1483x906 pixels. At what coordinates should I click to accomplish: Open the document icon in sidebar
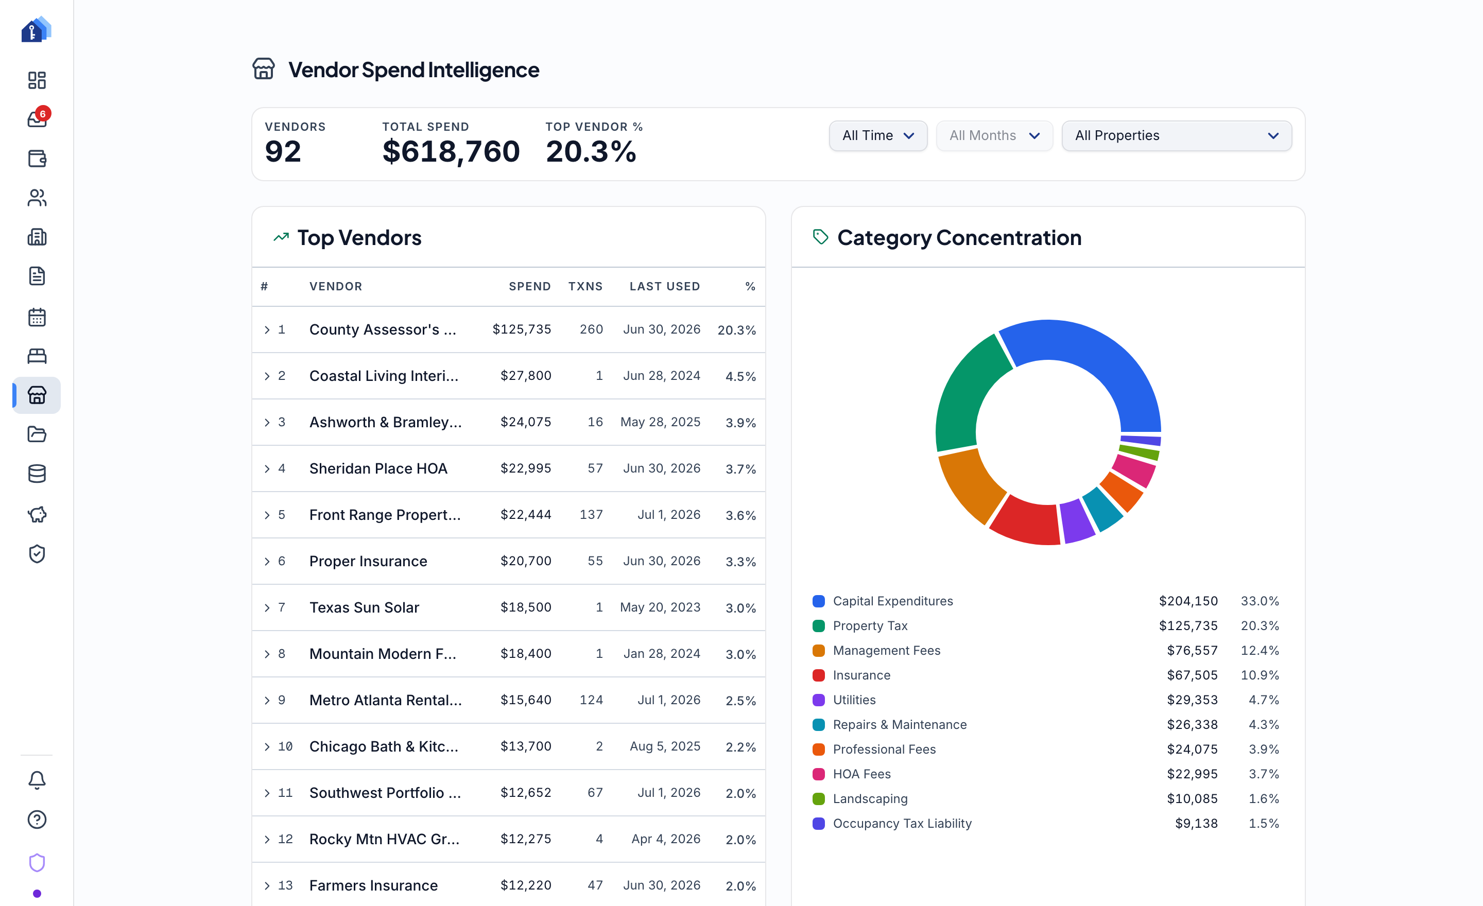pyautogui.click(x=37, y=276)
